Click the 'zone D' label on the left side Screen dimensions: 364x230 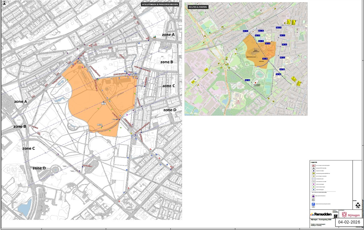[x=39, y=168]
